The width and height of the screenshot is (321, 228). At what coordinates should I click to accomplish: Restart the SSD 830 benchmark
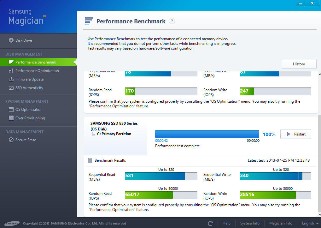click(x=295, y=134)
